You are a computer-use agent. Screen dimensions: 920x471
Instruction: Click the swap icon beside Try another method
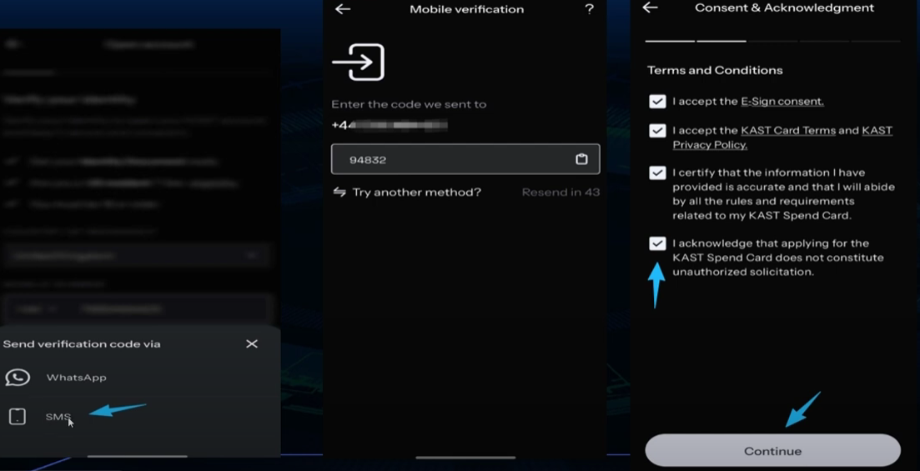click(x=339, y=192)
